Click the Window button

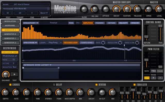(135, 23)
